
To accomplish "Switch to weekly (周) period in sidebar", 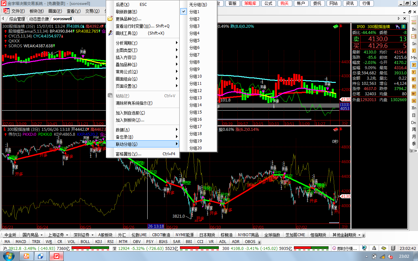I will (414, 130).
